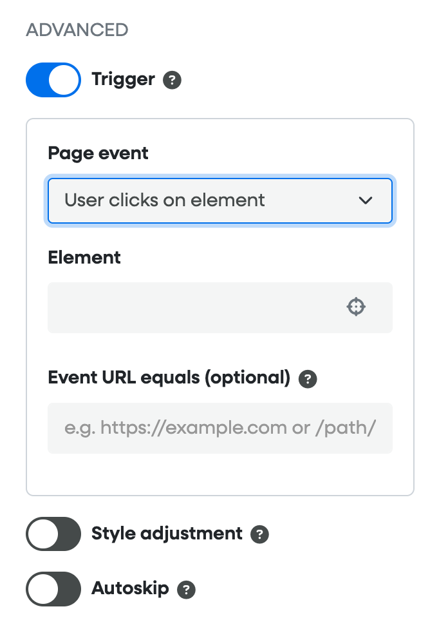
Task: Click the help icon next to Trigger
Action: (x=172, y=81)
